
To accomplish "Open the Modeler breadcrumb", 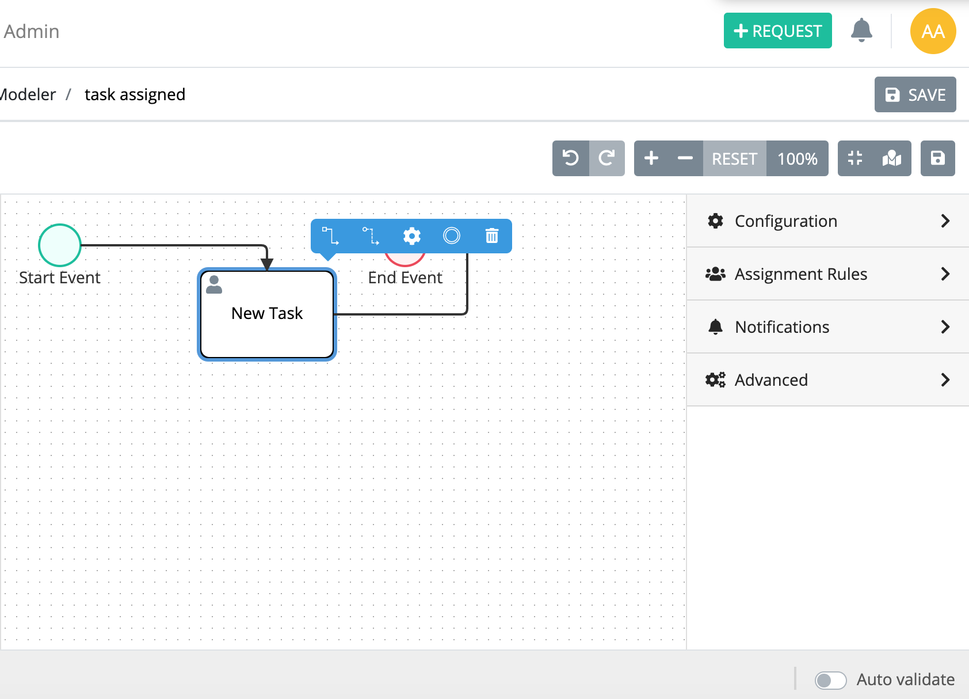I will coord(27,94).
